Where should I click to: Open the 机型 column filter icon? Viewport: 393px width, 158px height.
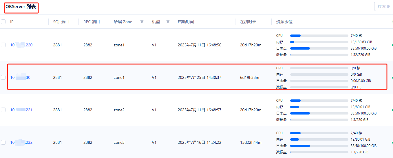(168, 22)
